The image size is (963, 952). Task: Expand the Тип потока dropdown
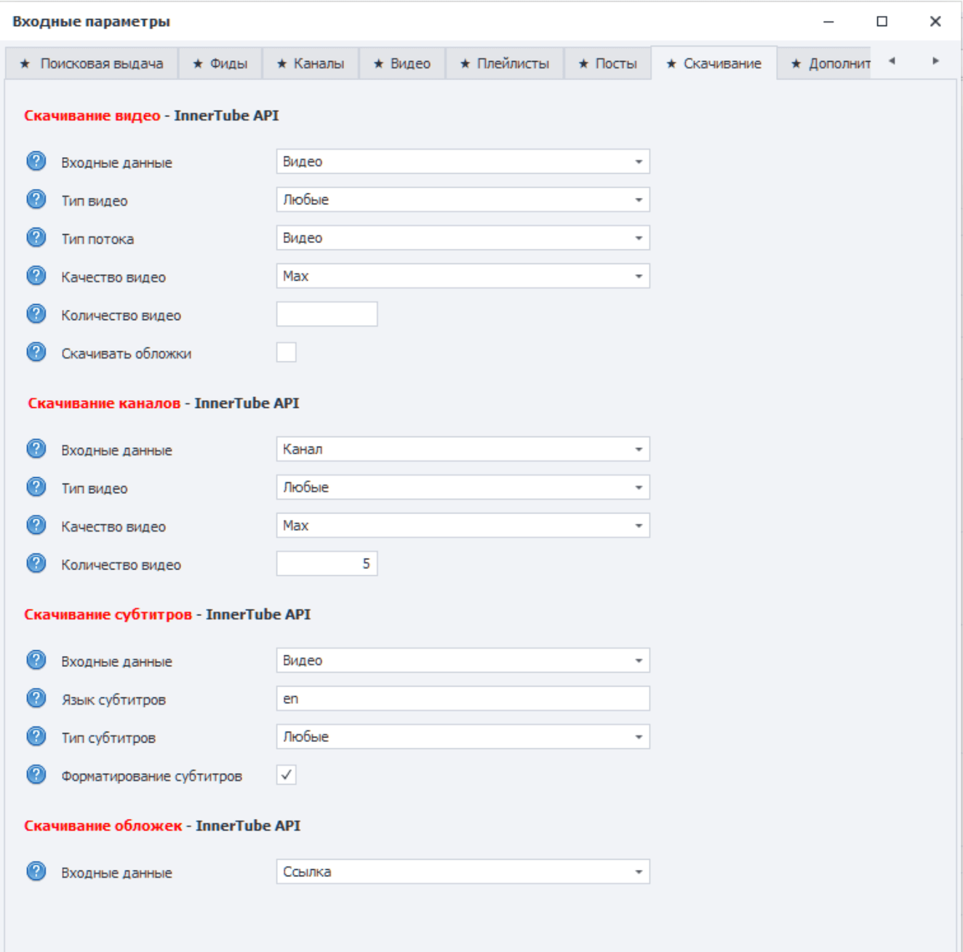pos(463,238)
